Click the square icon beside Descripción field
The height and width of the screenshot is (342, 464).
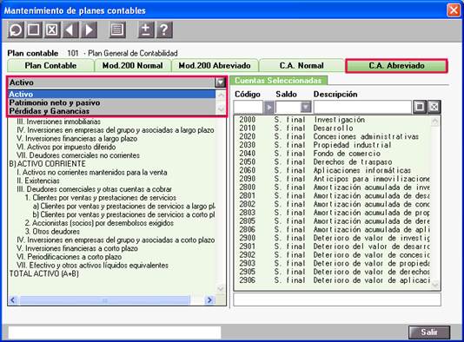tap(420, 107)
